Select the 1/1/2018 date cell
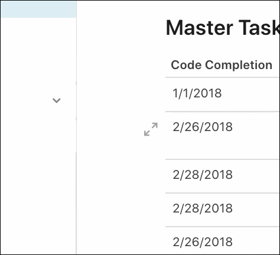Image resolution: width=280 pixels, height=255 pixels. pyautogui.click(x=197, y=93)
